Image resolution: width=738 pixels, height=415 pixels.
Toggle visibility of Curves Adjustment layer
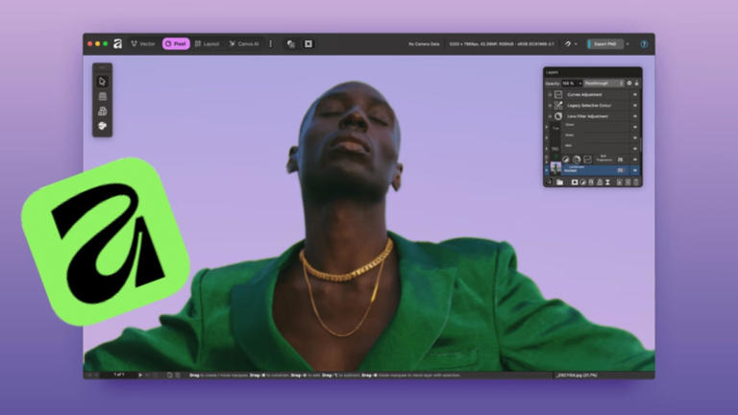(x=634, y=94)
